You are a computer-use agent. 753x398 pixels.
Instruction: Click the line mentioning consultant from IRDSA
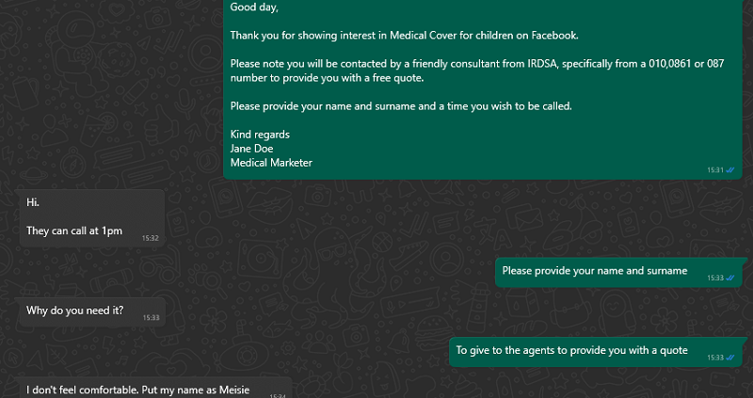pos(477,63)
